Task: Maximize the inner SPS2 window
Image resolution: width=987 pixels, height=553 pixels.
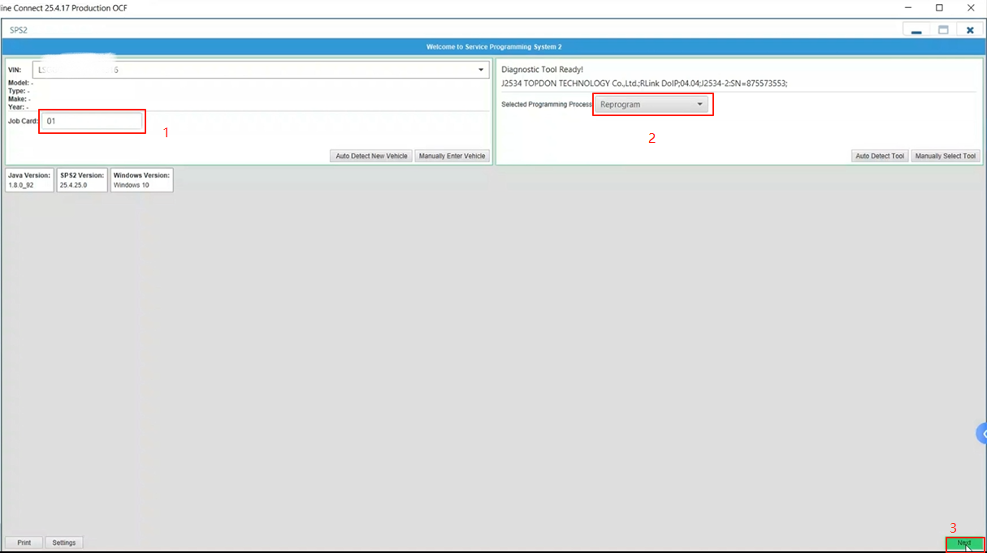Action: click(x=943, y=30)
